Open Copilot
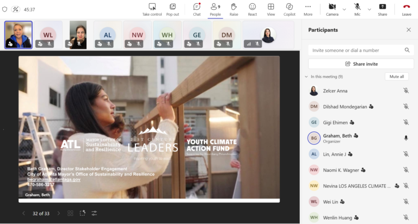The width and height of the screenshot is (418, 224). [x=289, y=10]
